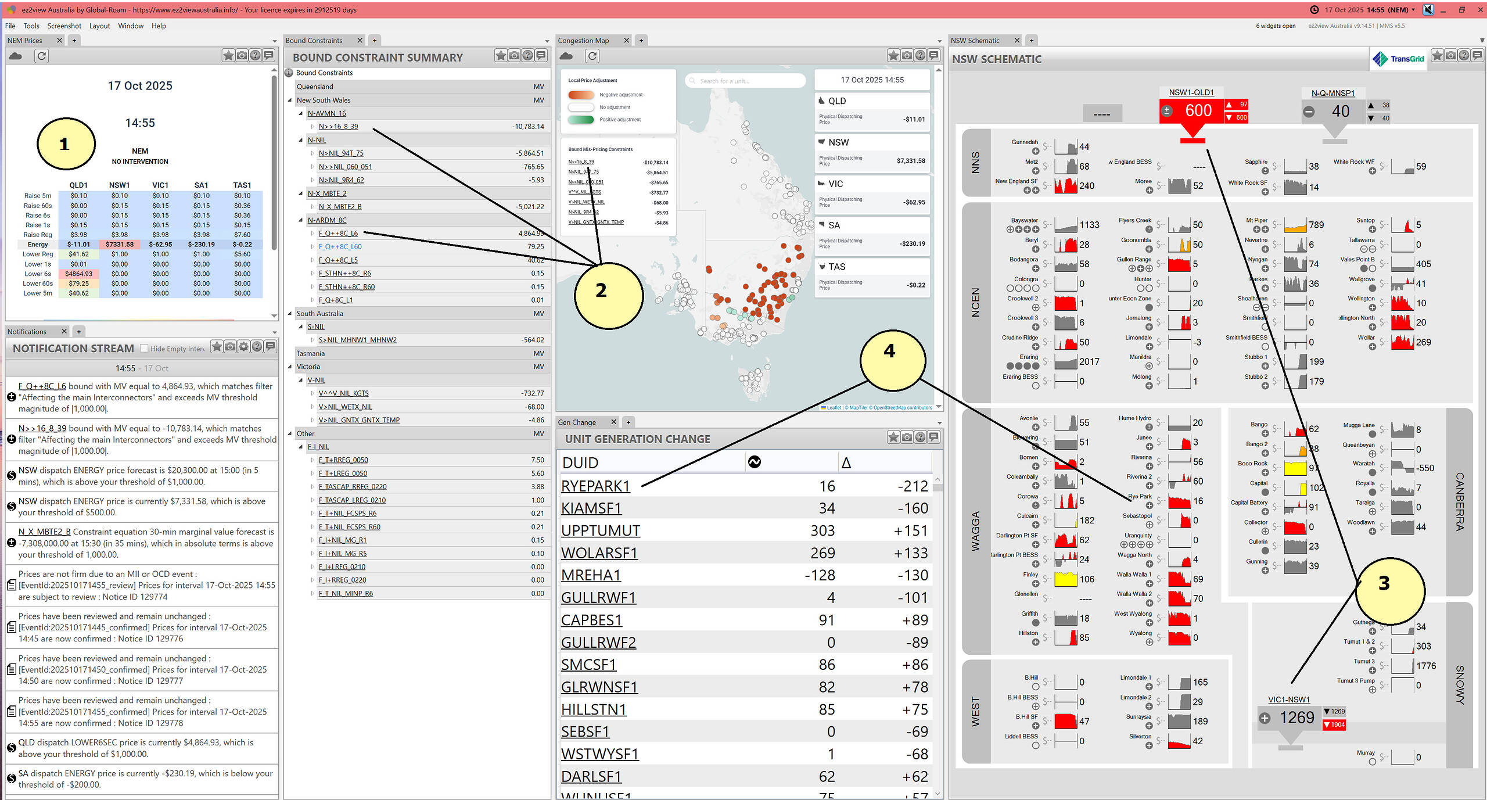Image resolution: width=1487 pixels, height=800 pixels.
Task: Open help for Unit Generation Change widget
Action: [920, 437]
